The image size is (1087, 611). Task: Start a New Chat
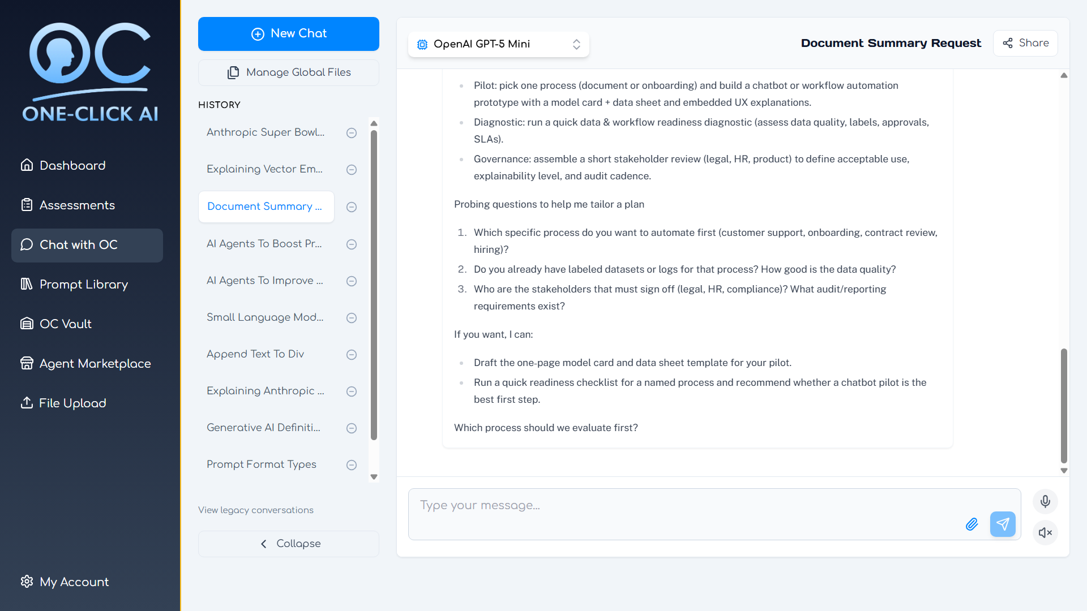(289, 34)
